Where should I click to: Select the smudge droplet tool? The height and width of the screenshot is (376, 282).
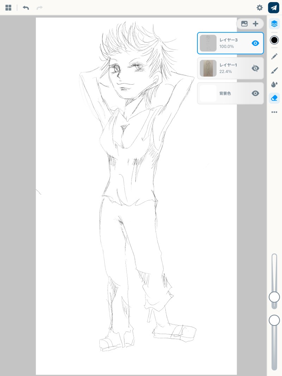coord(274,84)
